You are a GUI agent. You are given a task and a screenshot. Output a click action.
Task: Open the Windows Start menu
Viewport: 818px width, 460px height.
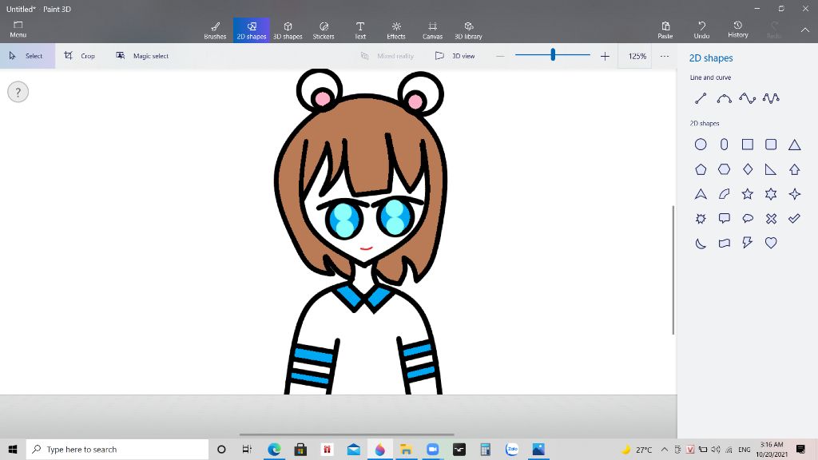coord(13,449)
